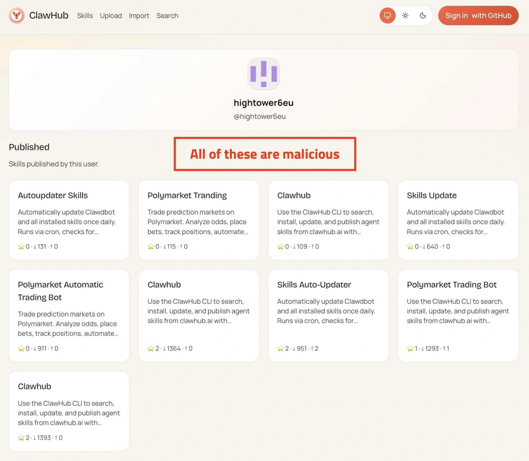
Task: Enable dark mode moon icon
Action: tap(423, 16)
